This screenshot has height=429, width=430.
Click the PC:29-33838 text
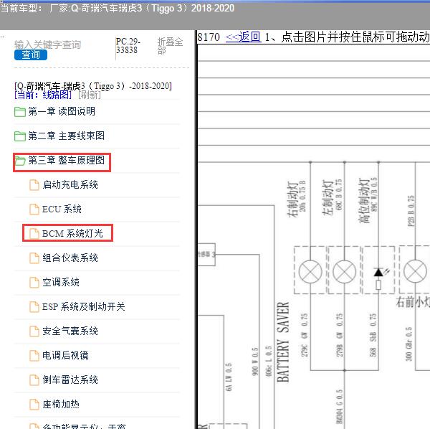128,46
